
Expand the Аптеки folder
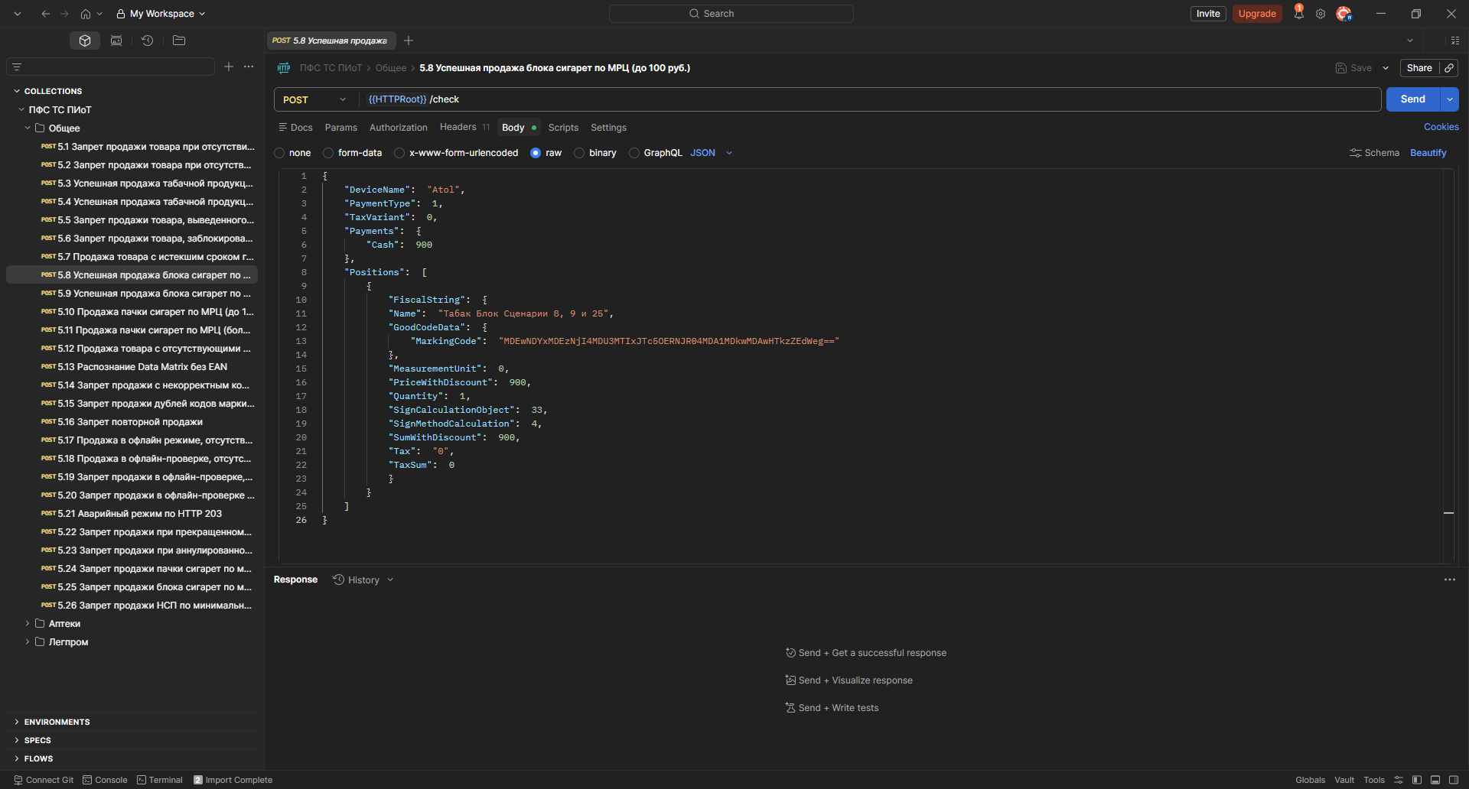(28, 624)
